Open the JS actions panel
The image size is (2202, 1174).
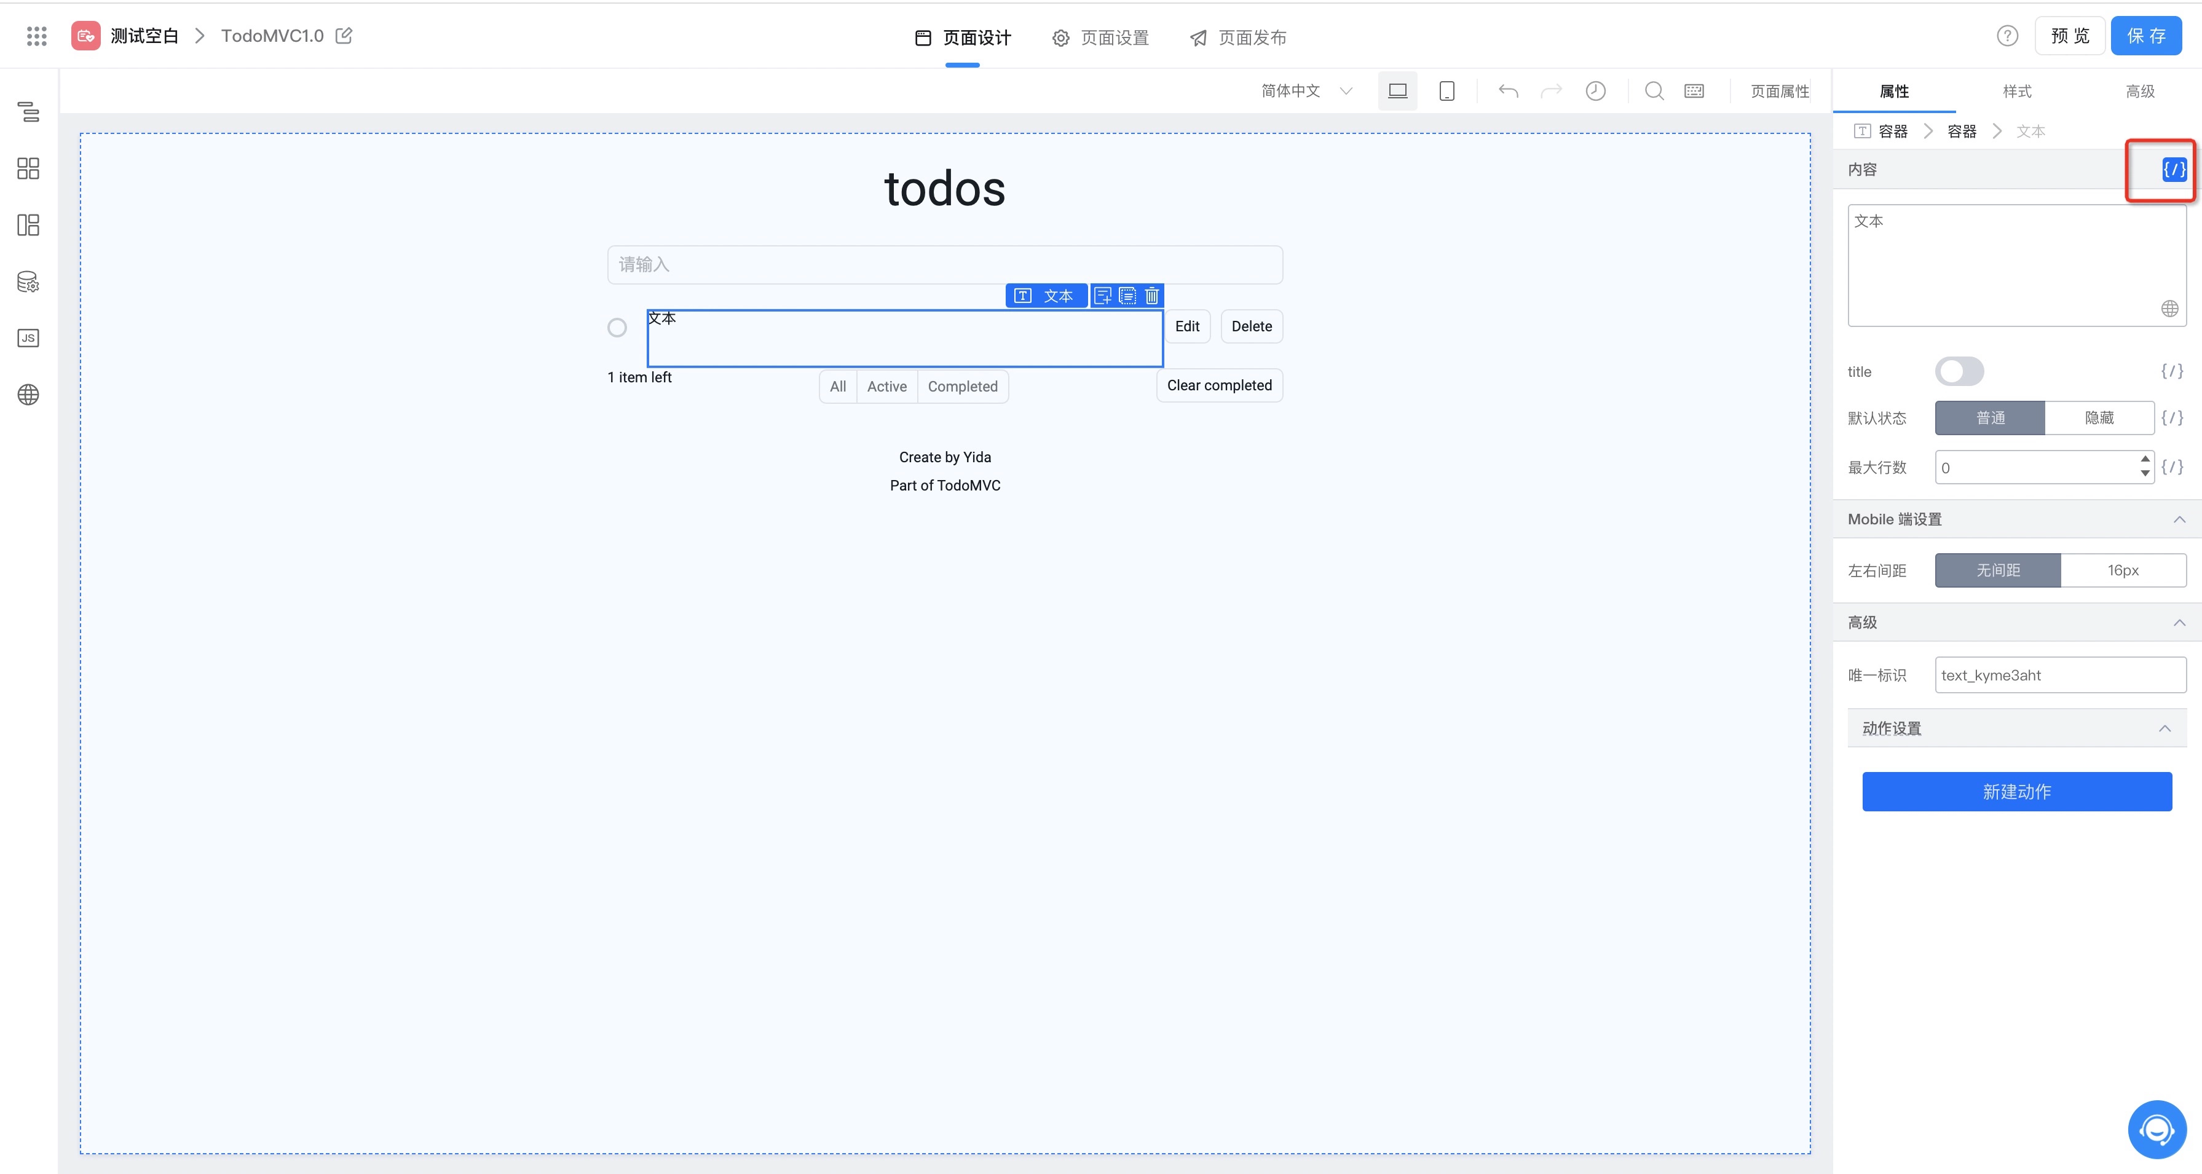(28, 338)
